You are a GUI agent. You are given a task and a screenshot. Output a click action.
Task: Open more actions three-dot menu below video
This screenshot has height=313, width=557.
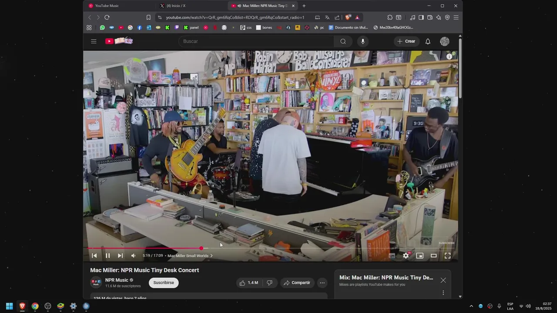coord(322,283)
